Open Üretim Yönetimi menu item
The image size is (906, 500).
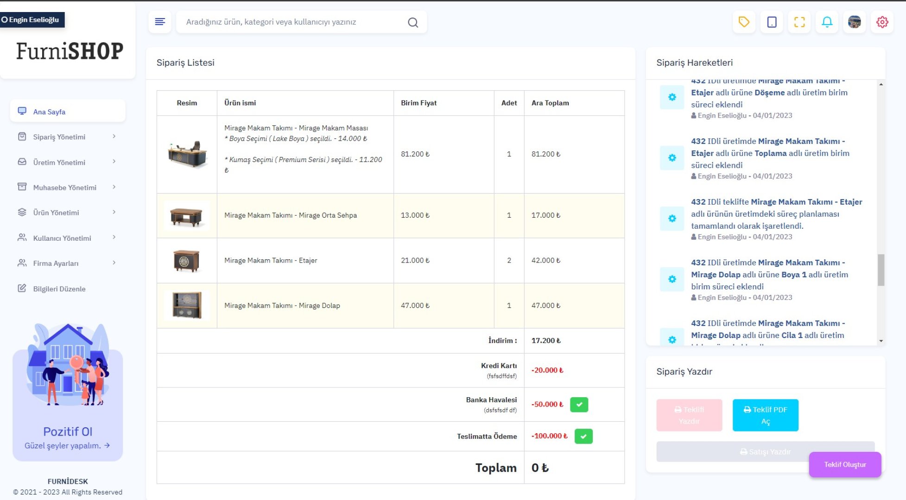pos(68,162)
